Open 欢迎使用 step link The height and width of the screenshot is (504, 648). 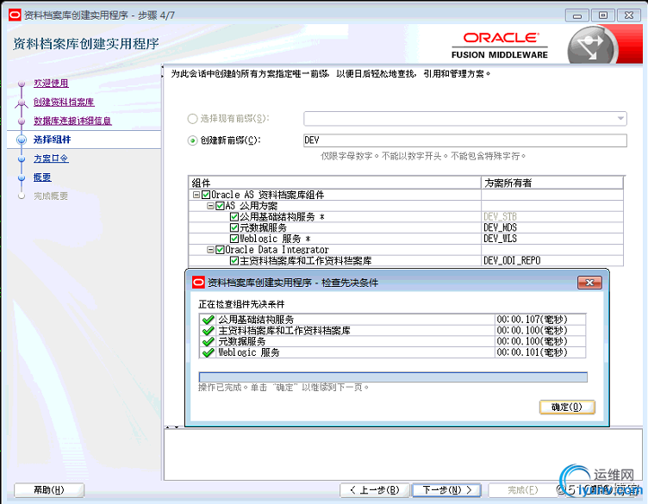pyautogui.click(x=51, y=83)
